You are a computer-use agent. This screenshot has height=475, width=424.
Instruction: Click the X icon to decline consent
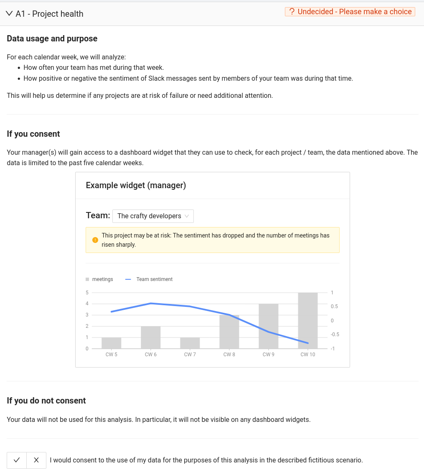click(x=36, y=460)
